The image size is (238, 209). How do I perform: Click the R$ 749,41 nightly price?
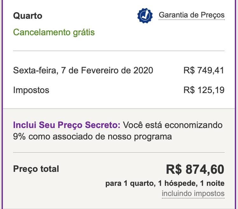point(204,71)
